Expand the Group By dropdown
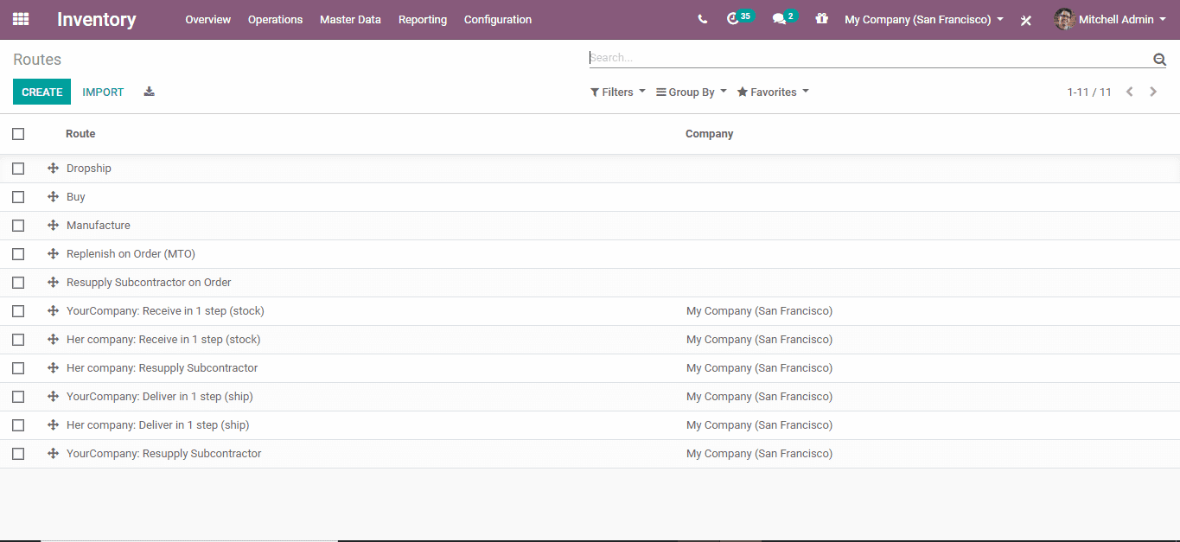1180x542 pixels. 692,92
